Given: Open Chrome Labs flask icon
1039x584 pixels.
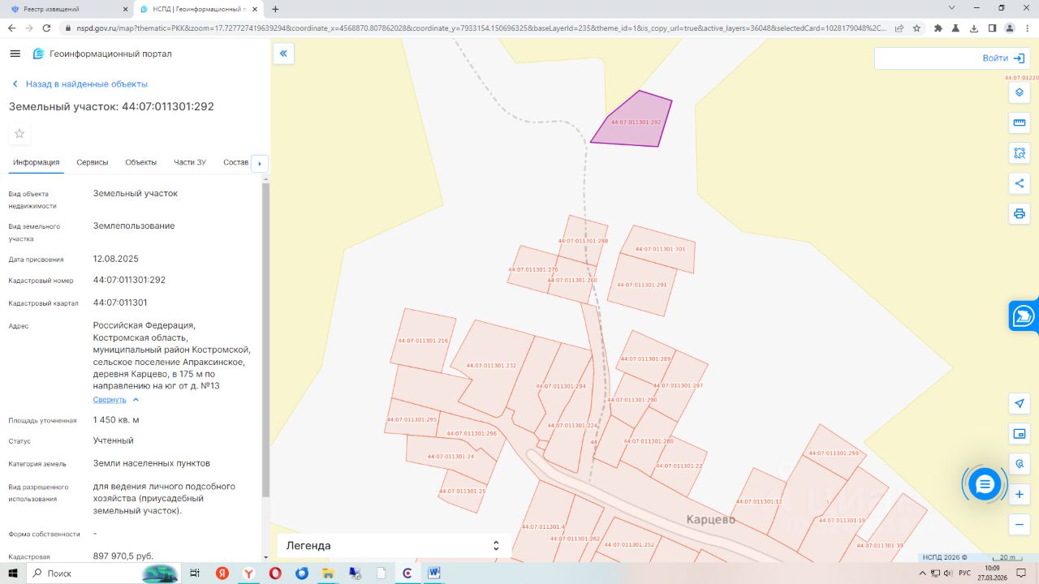Looking at the screenshot, I should pyautogui.click(x=956, y=28).
